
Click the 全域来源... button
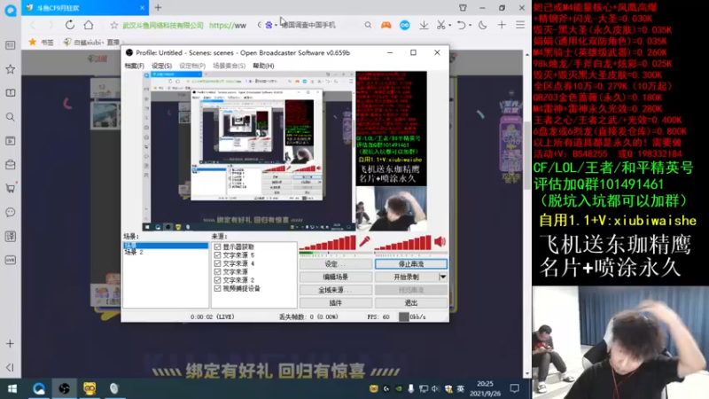[336, 290]
